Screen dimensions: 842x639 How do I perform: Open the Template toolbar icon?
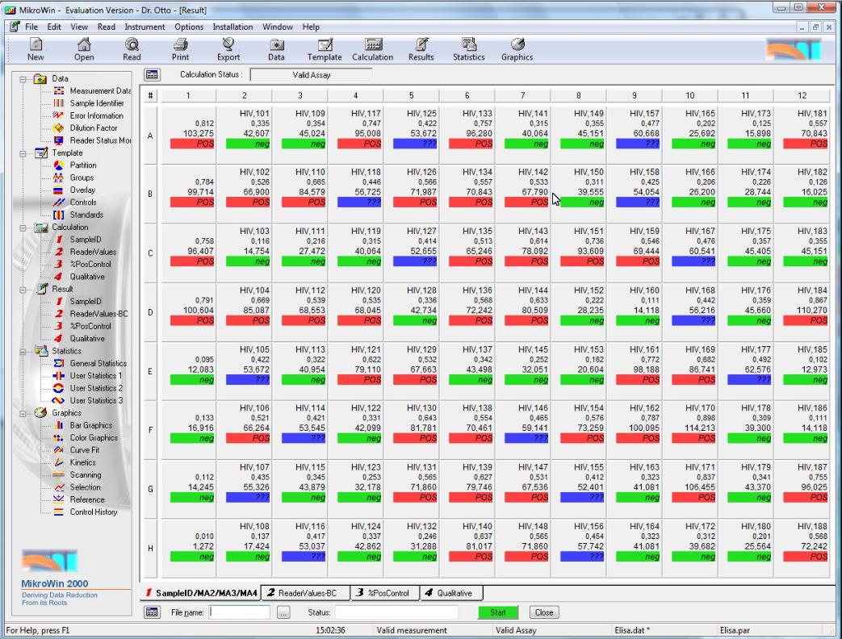[x=324, y=49]
